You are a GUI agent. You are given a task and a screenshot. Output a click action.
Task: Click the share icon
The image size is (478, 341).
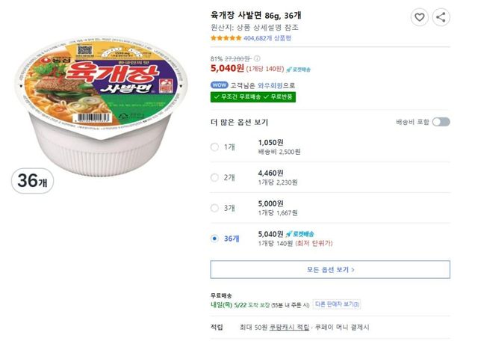click(x=441, y=16)
